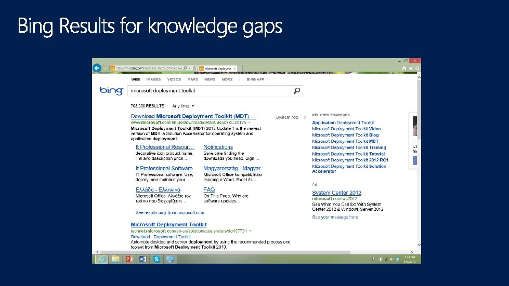This screenshot has width=509, height=286.
Task: Open the 'FAQ' sublink
Action: 209,190
